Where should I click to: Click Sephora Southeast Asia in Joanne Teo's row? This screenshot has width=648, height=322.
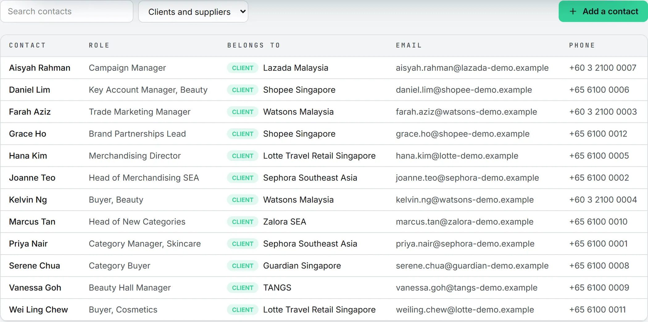310,178
